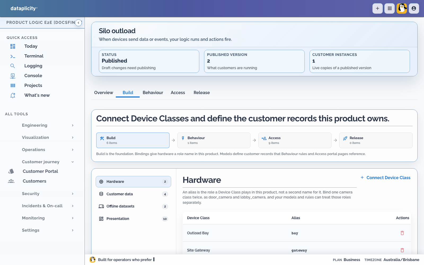
Task: Click the Customers people icon
Action: (11, 181)
